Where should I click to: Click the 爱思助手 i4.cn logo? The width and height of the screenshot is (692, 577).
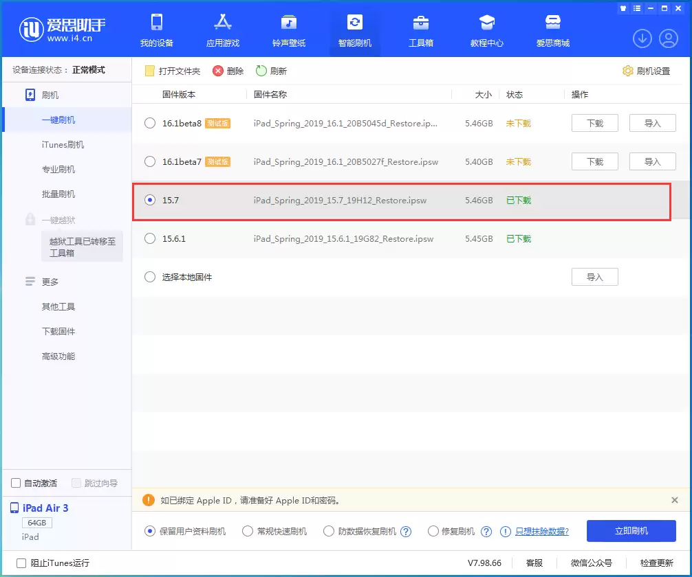(x=63, y=30)
